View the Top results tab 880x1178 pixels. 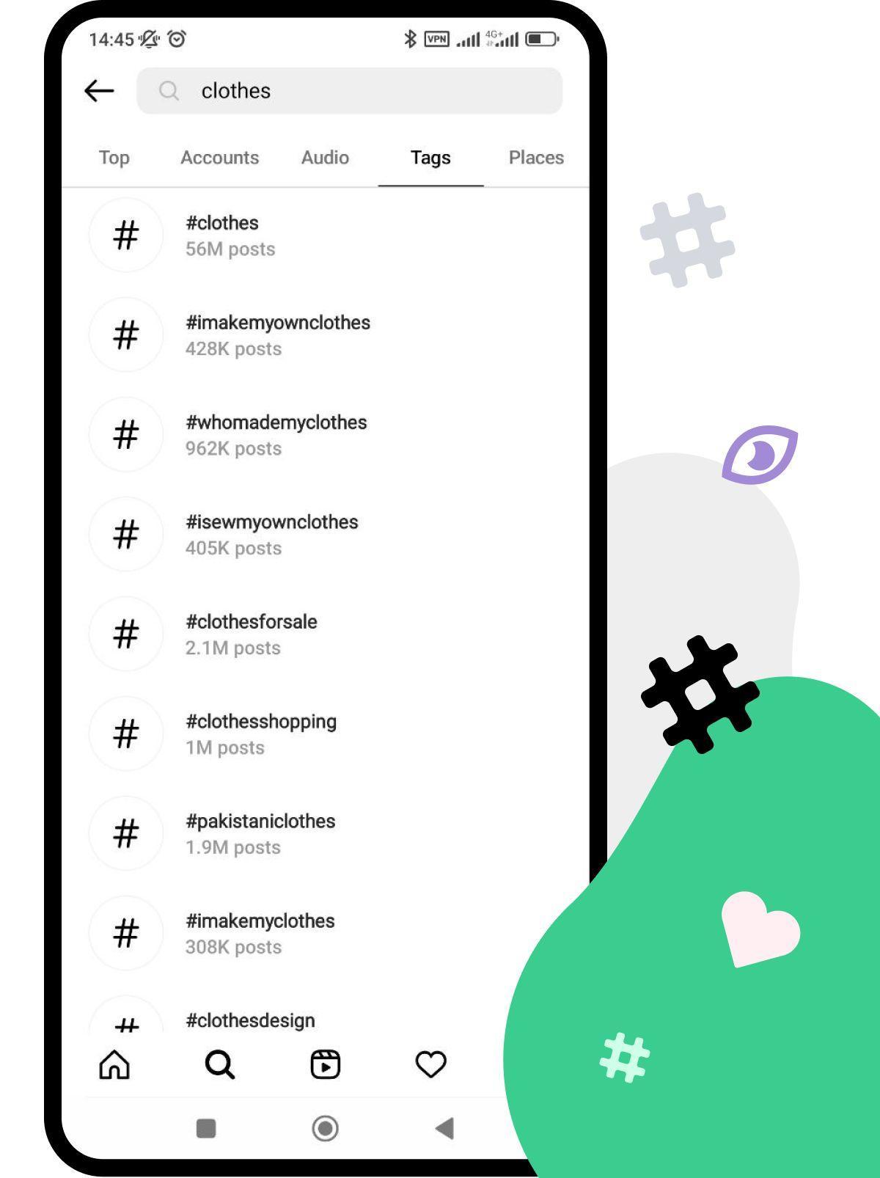click(x=114, y=157)
